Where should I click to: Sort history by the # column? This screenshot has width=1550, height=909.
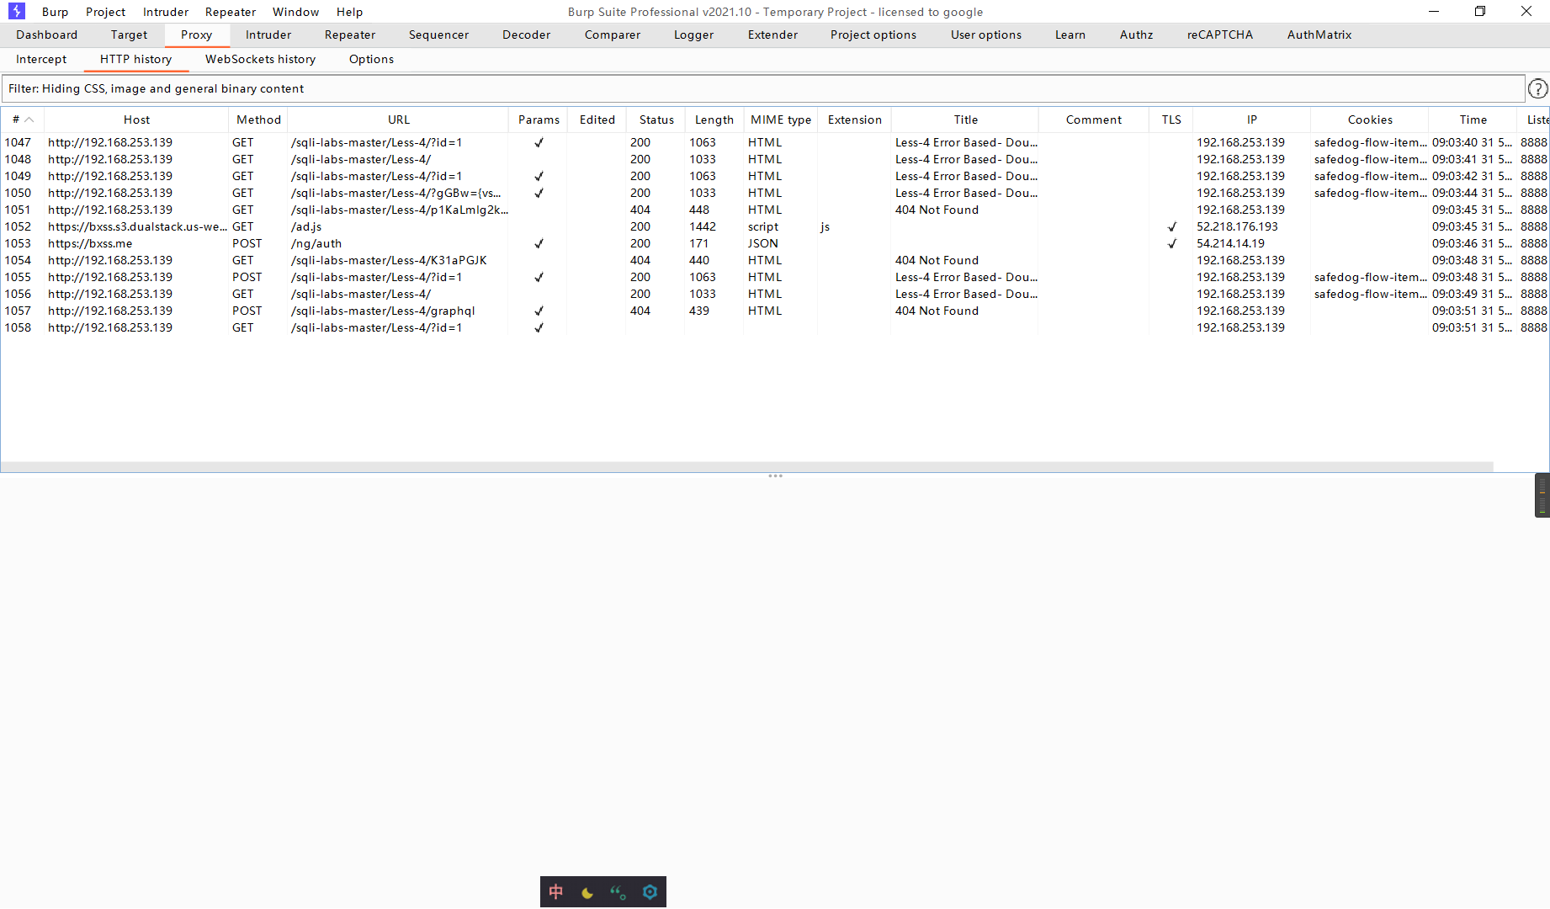(23, 120)
